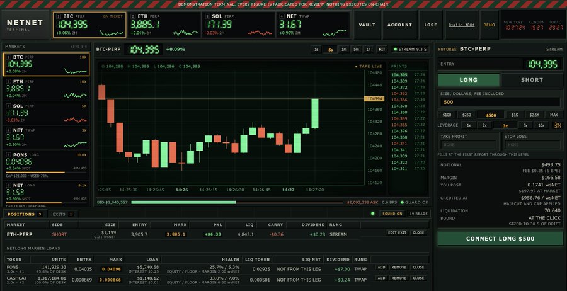Select the SOL PERP ticker card in the top bar
The height and width of the screenshot is (291, 567).
[238, 25]
